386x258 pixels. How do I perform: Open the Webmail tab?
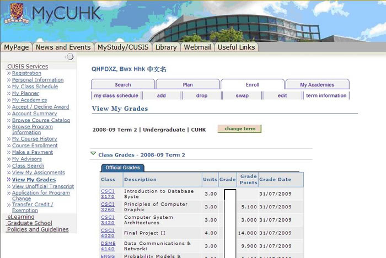click(197, 47)
